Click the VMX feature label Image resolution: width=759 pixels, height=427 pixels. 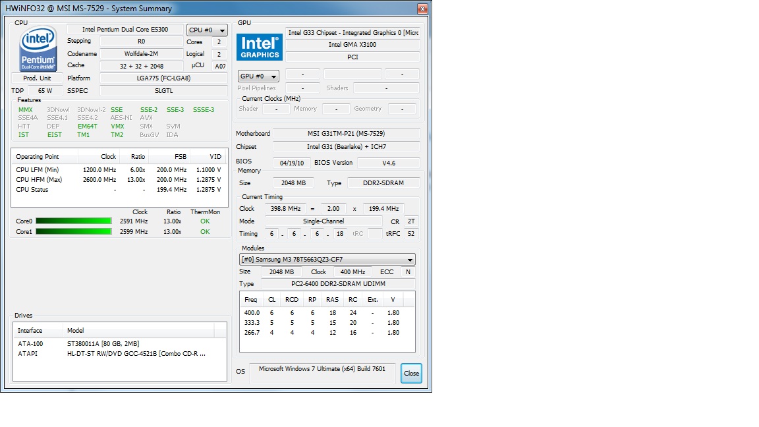pos(117,127)
